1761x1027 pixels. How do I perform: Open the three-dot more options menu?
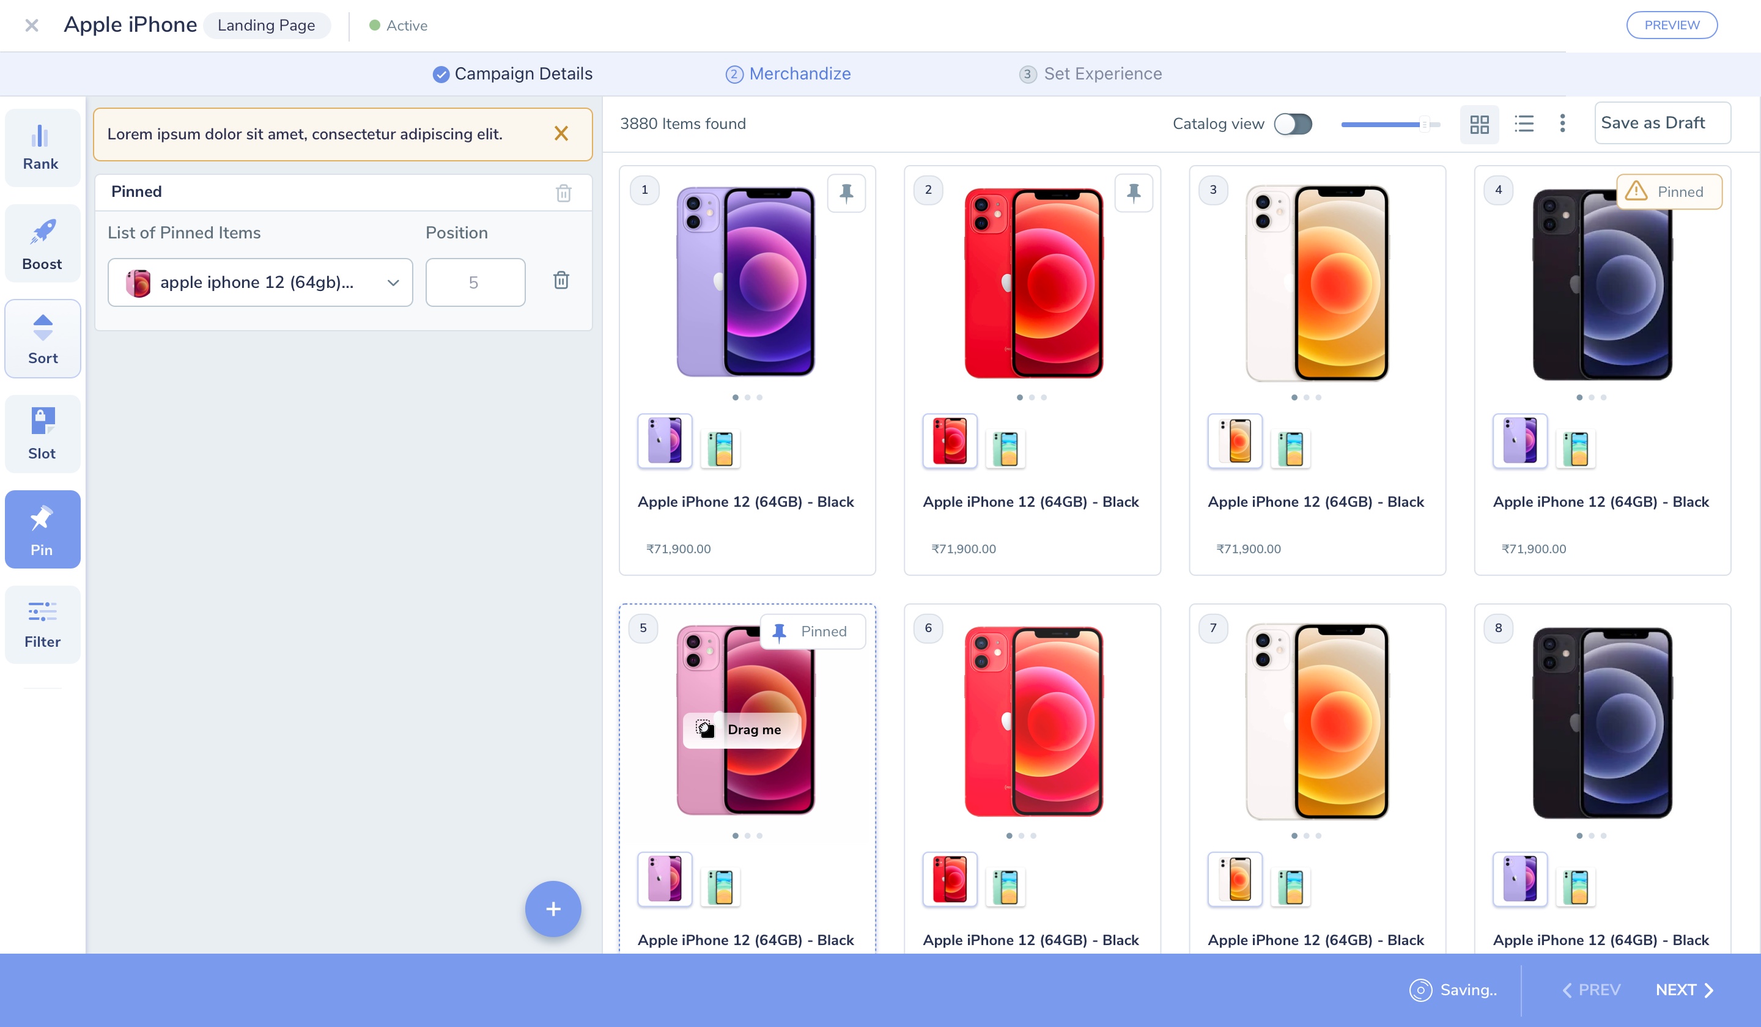(1562, 123)
